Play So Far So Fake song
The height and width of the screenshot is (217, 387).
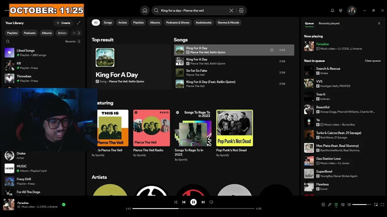(234, 73)
